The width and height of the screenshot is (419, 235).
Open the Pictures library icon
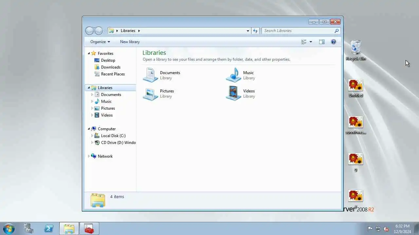151,93
